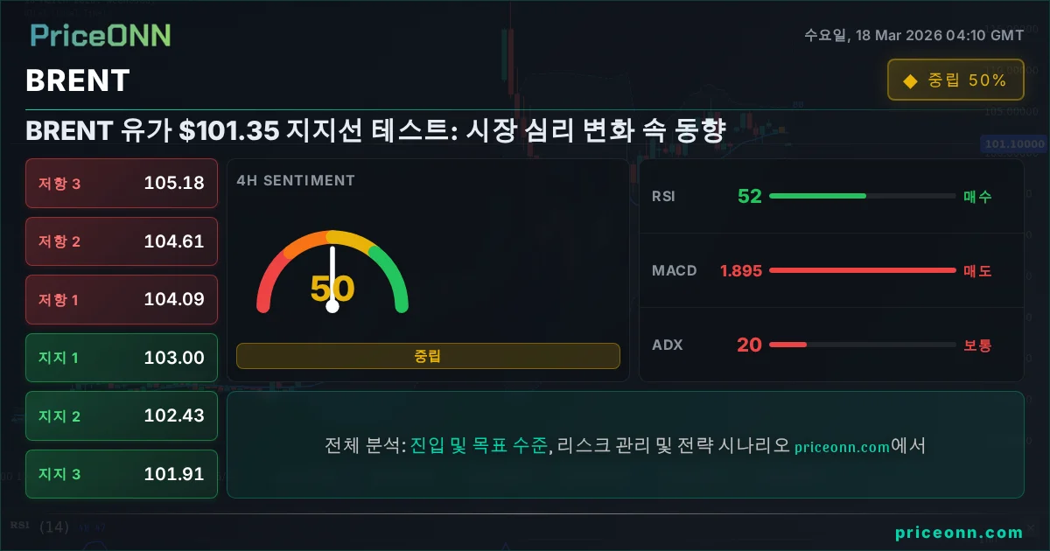This screenshot has width=1050, height=551.
Task: Select the 저항 3 level 105.18
Action: tap(122, 183)
